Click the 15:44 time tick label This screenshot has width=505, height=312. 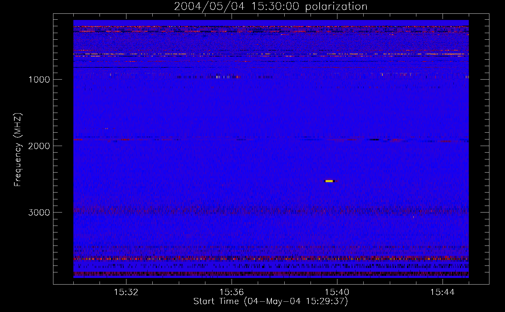(x=443, y=292)
